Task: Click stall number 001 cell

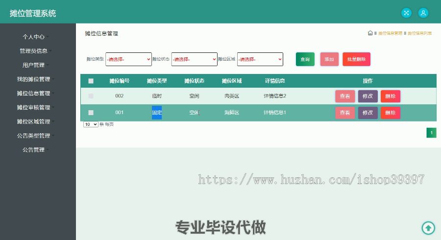Action: [x=120, y=113]
